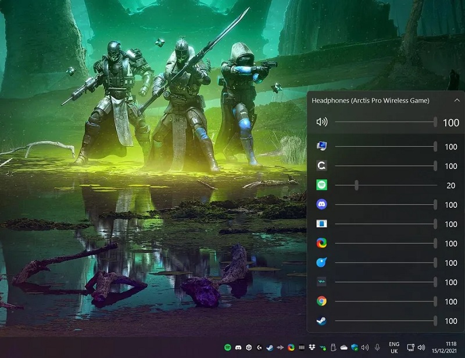Viewport: 465px width, 358px height.
Task: Open the clock and date showing 11:18
Action: pyautogui.click(x=451, y=348)
